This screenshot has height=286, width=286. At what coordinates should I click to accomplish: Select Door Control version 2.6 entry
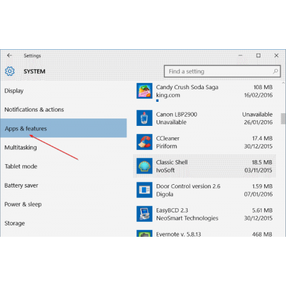coord(188,186)
